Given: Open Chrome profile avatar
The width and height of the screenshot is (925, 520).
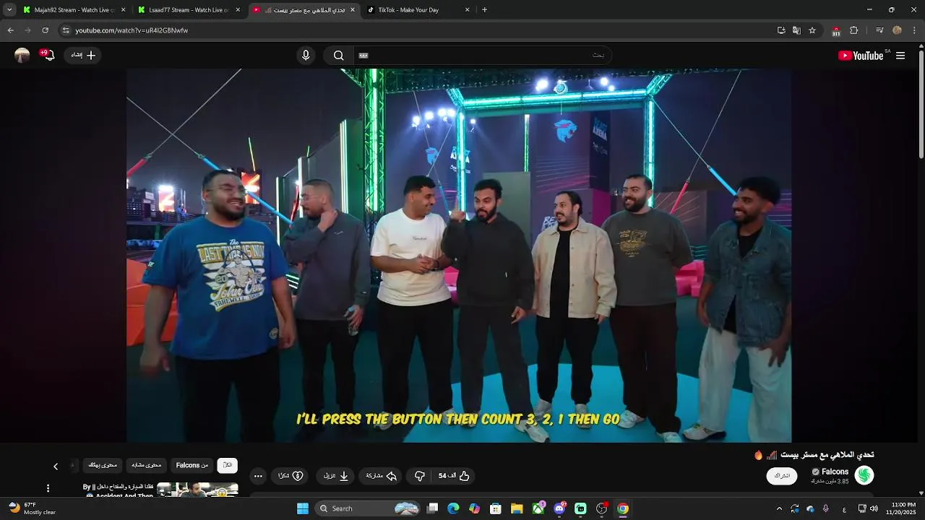Looking at the screenshot, I should point(897,30).
